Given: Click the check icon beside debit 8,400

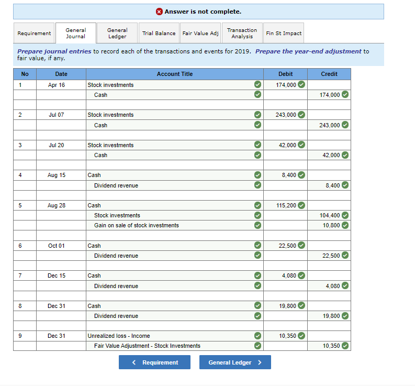Looking at the screenshot, I should pyautogui.click(x=301, y=175).
